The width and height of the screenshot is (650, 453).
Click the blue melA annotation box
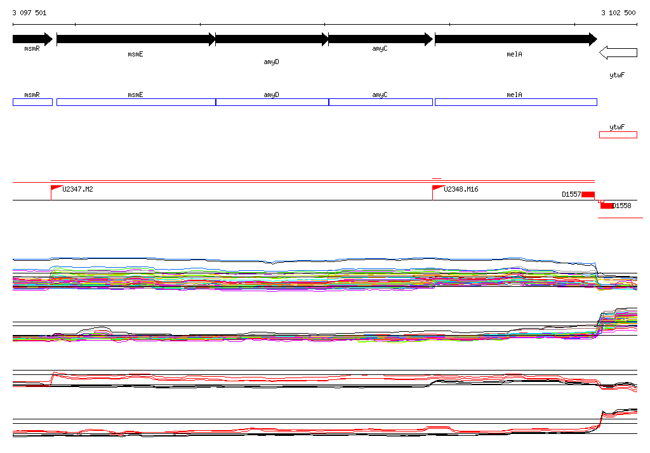point(516,102)
